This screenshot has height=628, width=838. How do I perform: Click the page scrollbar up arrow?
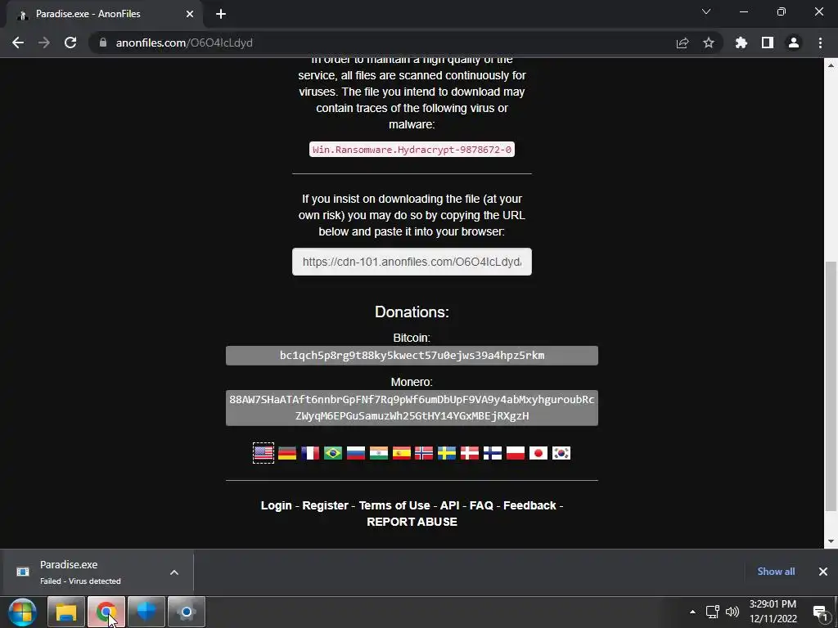pyautogui.click(x=831, y=65)
